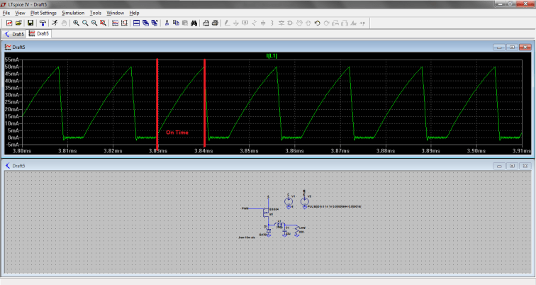
Task: Switch to the schematic Draft5 tab
Action: tap(14, 33)
